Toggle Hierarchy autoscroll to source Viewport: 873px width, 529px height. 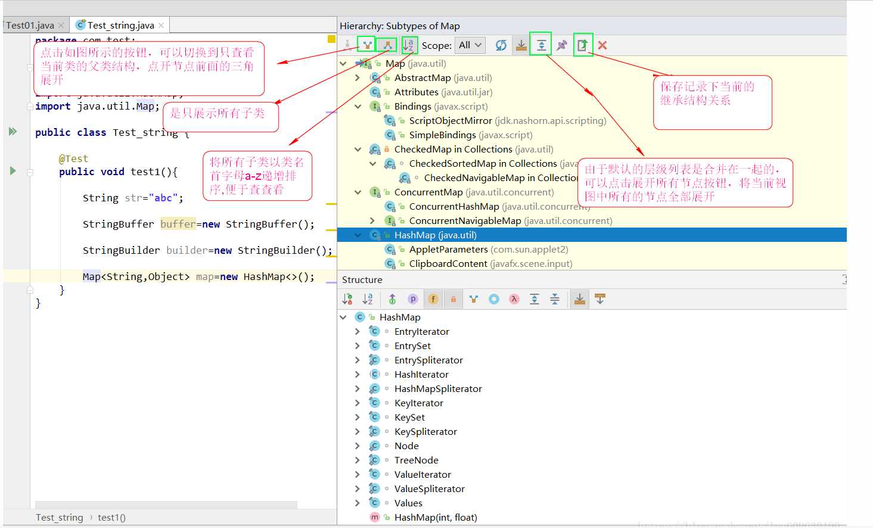point(521,45)
